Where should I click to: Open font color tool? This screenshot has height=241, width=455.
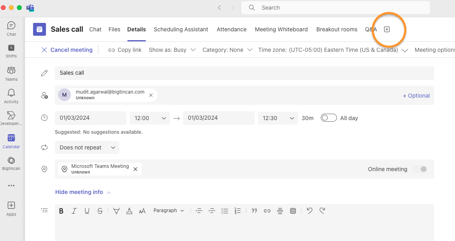coord(129,211)
